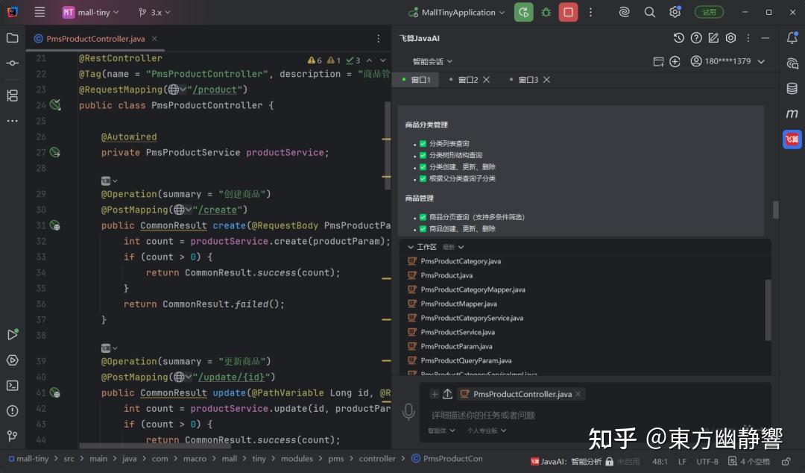Open the 智能会话 mode dropdown
This screenshot has height=473, width=805.
pyautogui.click(x=432, y=61)
